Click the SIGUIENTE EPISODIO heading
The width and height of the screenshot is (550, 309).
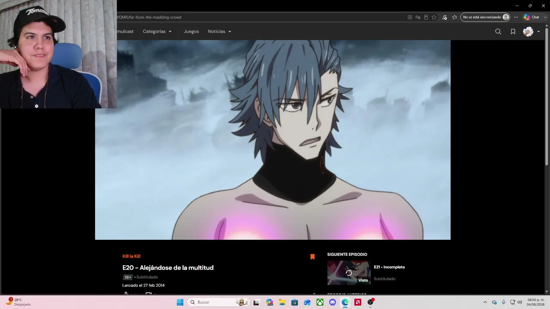coord(347,254)
